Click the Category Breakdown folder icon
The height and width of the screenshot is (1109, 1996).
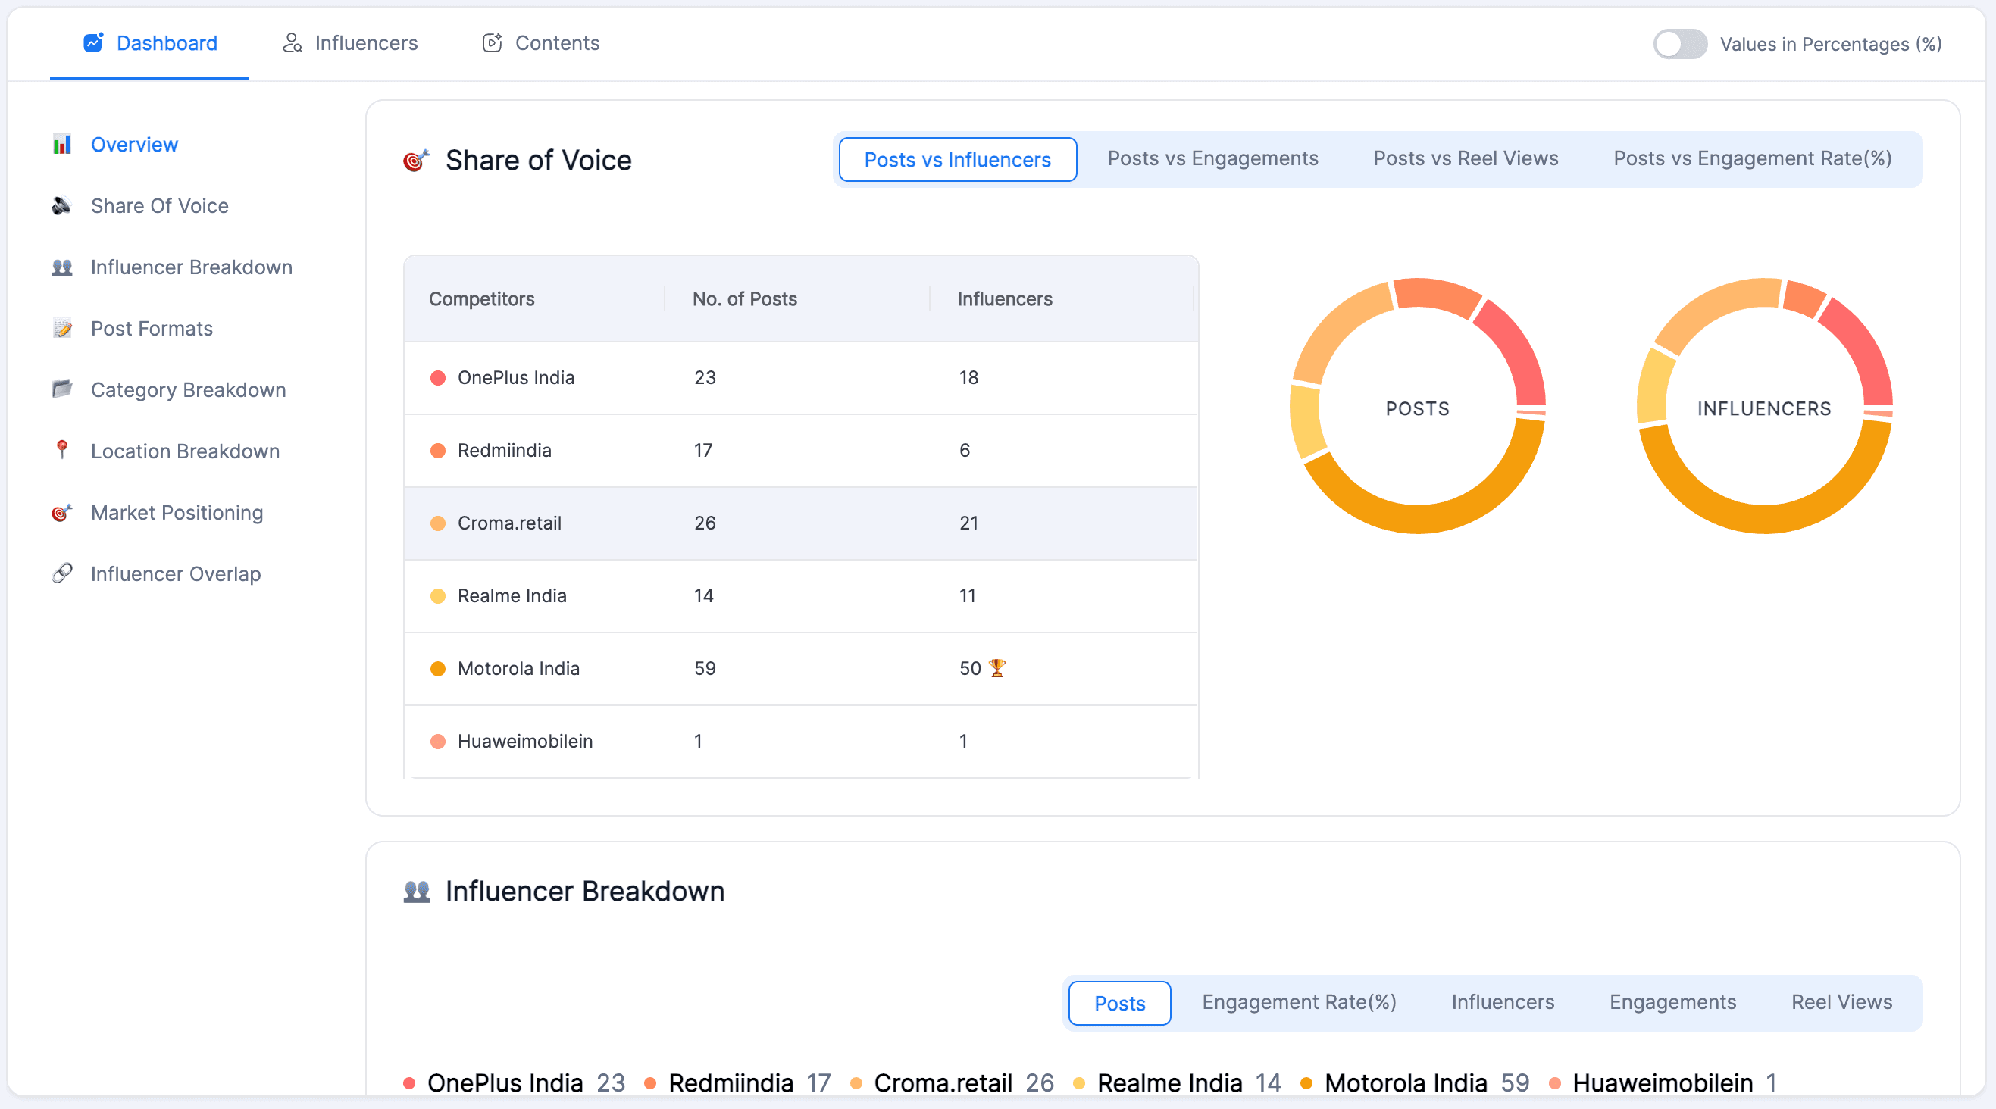coord(62,389)
